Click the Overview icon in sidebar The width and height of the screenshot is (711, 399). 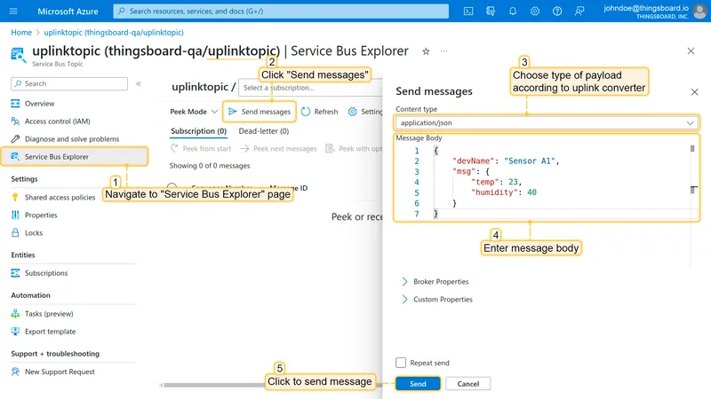(15, 104)
